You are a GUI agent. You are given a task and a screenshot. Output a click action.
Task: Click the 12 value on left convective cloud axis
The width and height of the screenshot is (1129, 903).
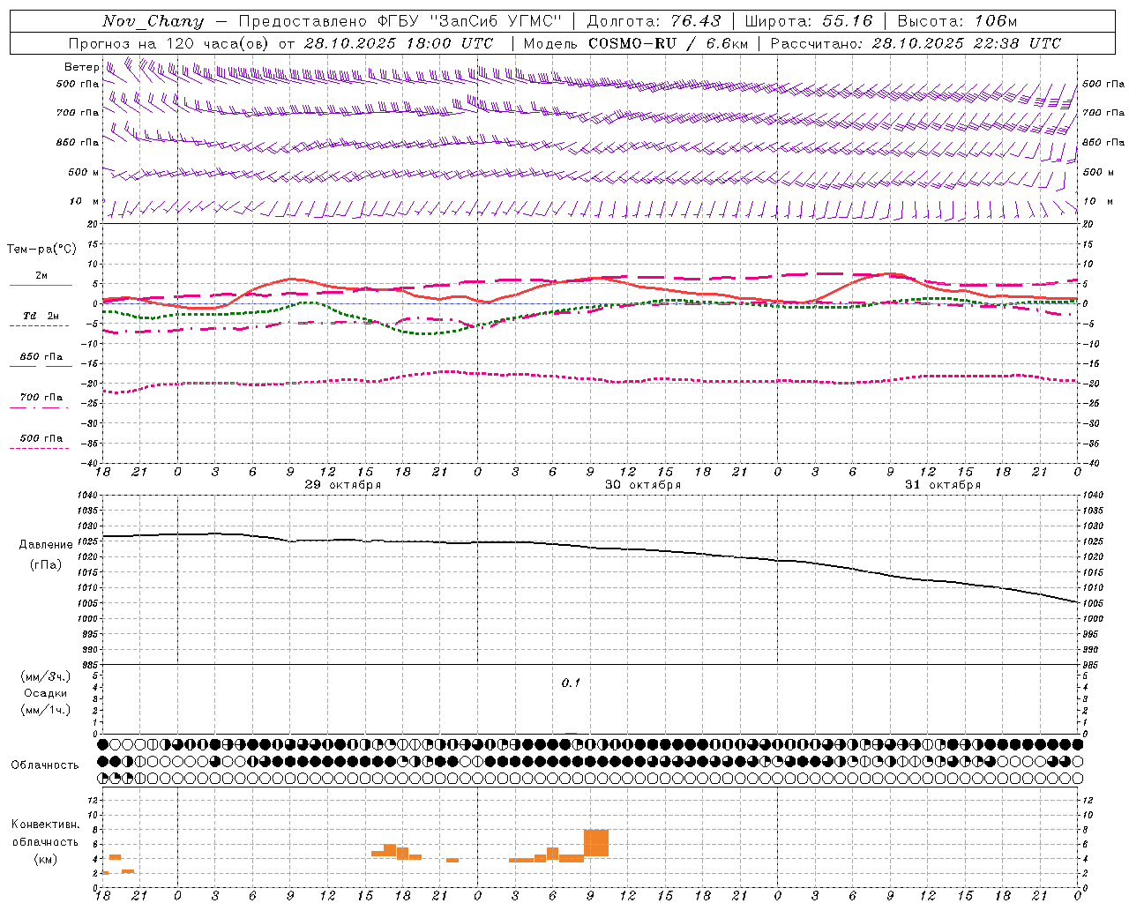click(93, 800)
